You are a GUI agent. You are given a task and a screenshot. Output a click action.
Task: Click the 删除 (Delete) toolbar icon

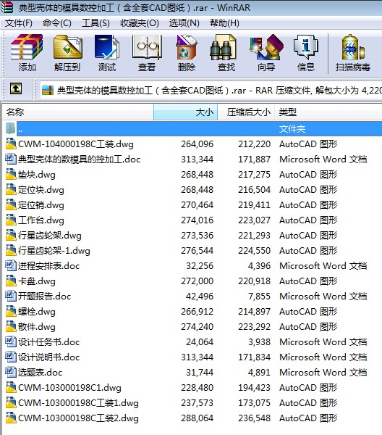[186, 47]
